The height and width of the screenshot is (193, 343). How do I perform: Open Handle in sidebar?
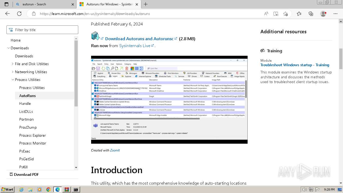coord(25,103)
